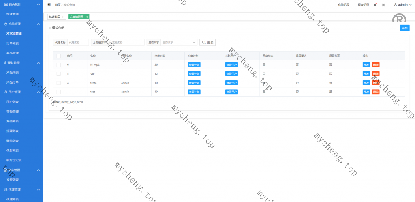Expand the admin user menu

pyautogui.click(x=402, y=5)
